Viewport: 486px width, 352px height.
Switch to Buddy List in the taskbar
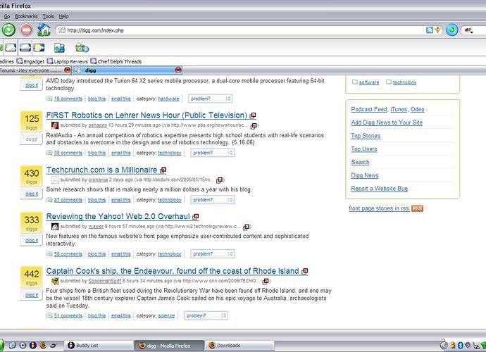tap(99, 345)
